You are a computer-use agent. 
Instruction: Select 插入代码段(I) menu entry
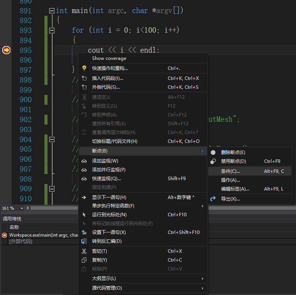(x=143, y=78)
